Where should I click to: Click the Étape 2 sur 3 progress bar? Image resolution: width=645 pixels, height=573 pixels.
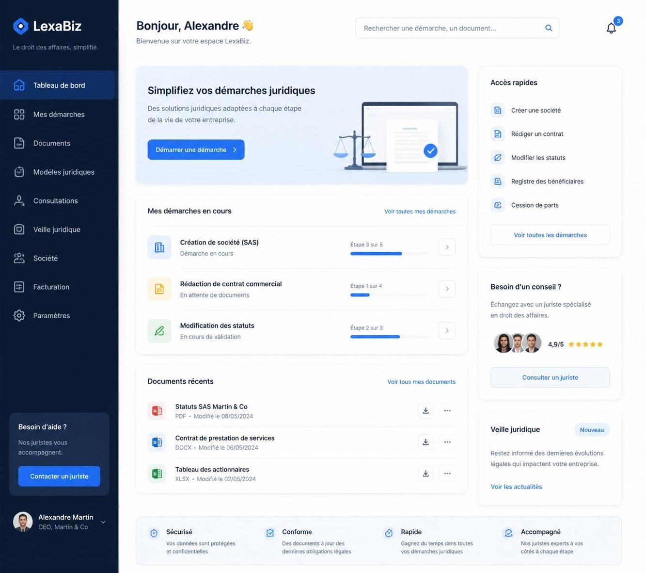[389, 337]
